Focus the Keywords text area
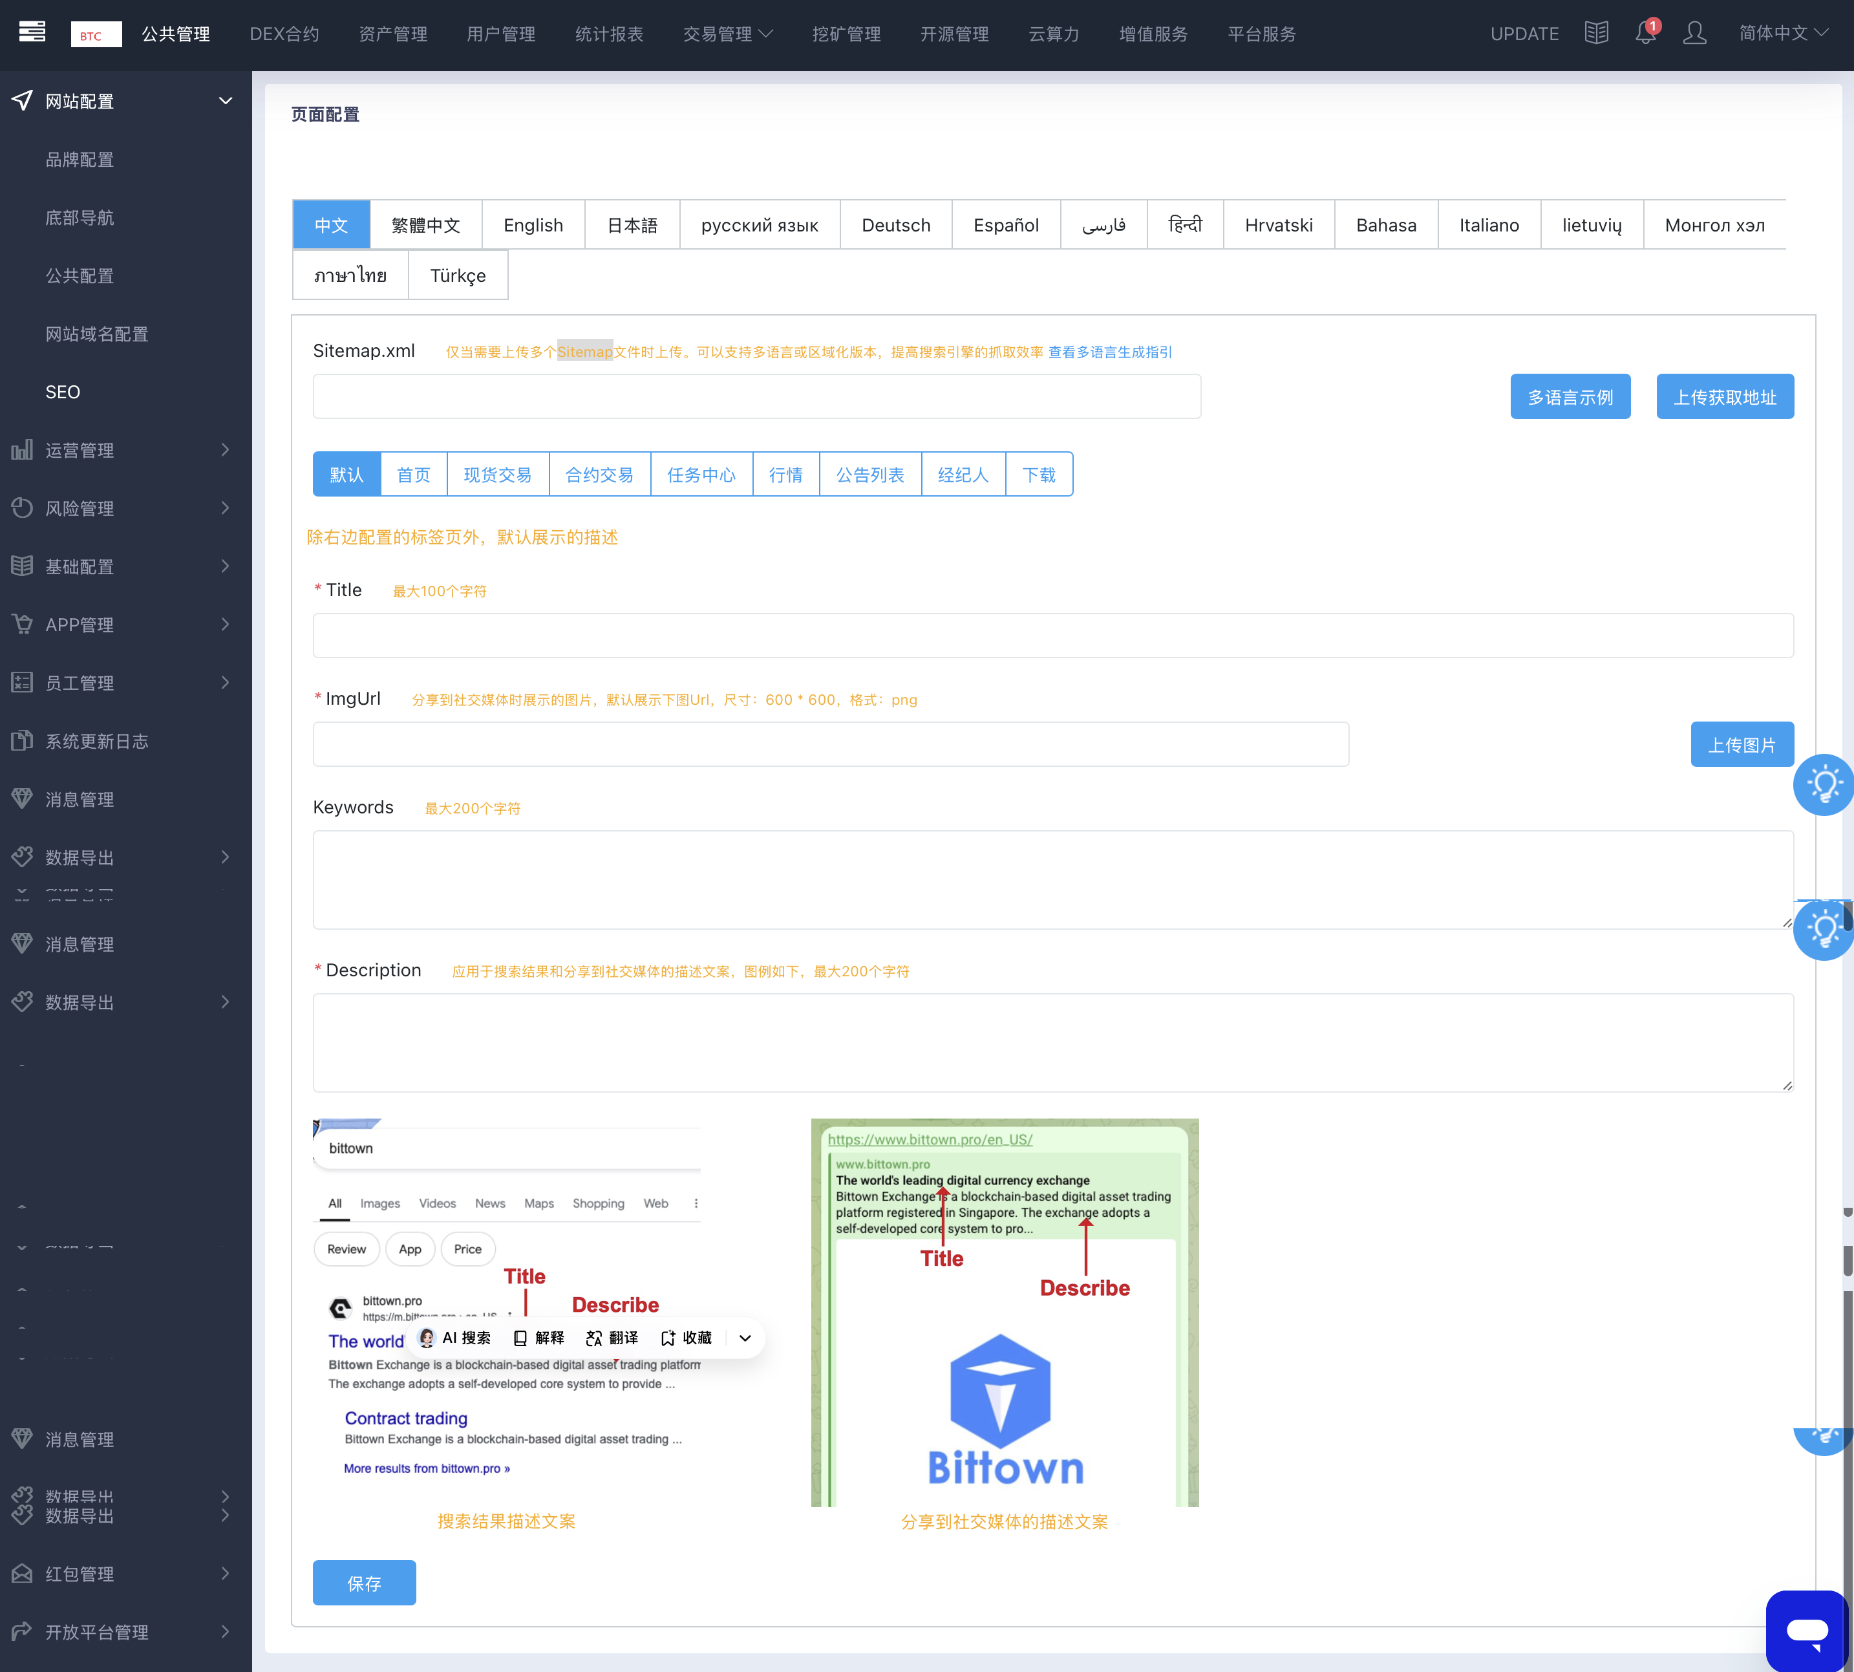 point(1053,880)
